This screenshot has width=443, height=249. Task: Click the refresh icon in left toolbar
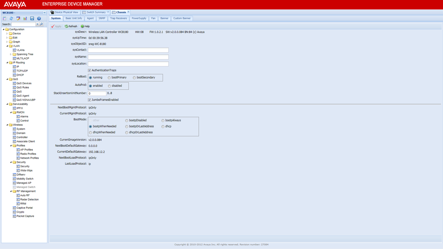11,18
